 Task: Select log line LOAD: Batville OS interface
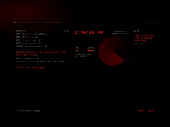tap(40, 62)
